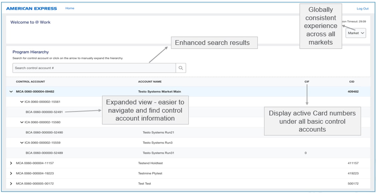Collapse the MCA 0060-000004-09482 row
Screen dimensions: 376x193
(x=11, y=91)
